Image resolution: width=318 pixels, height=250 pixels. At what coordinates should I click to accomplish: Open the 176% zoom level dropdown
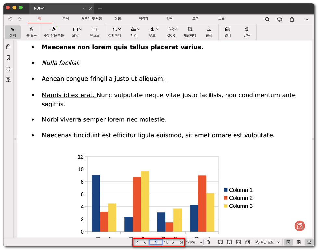(194, 242)
